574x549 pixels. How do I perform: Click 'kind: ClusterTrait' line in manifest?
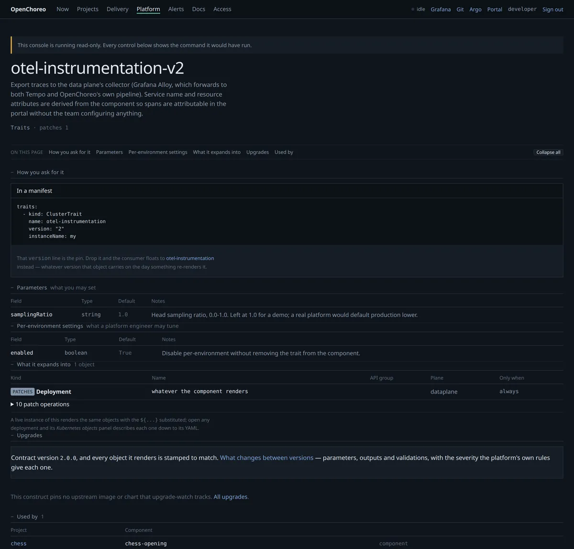coord(55,214)
